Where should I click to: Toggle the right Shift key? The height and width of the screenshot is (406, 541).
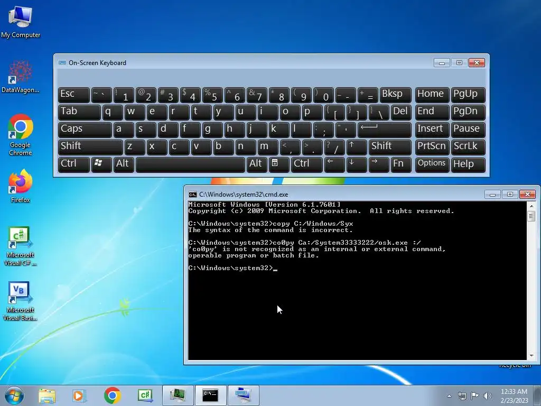[x=390, y=147]
